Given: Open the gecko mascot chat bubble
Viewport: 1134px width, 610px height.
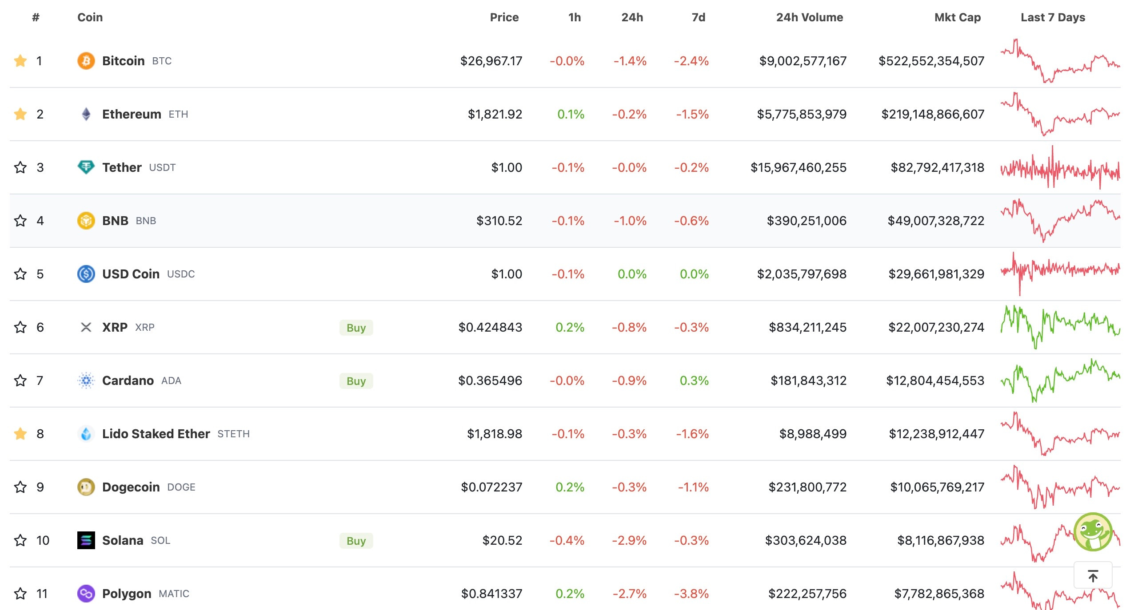Looking at the screenshot, I should coord(1093,532).
